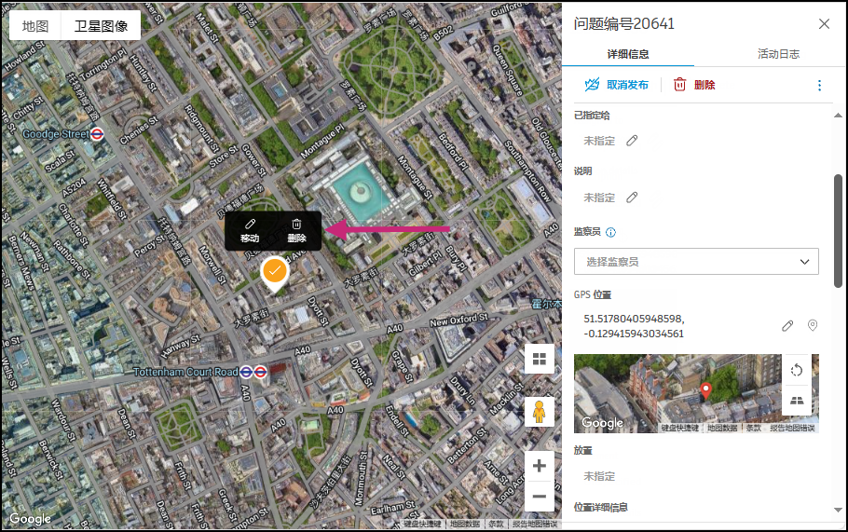The width and height of the screenshot is (848, 532).
Task: Switch map to 卫星图像 satellite view
Action: [x=102, y=26]
